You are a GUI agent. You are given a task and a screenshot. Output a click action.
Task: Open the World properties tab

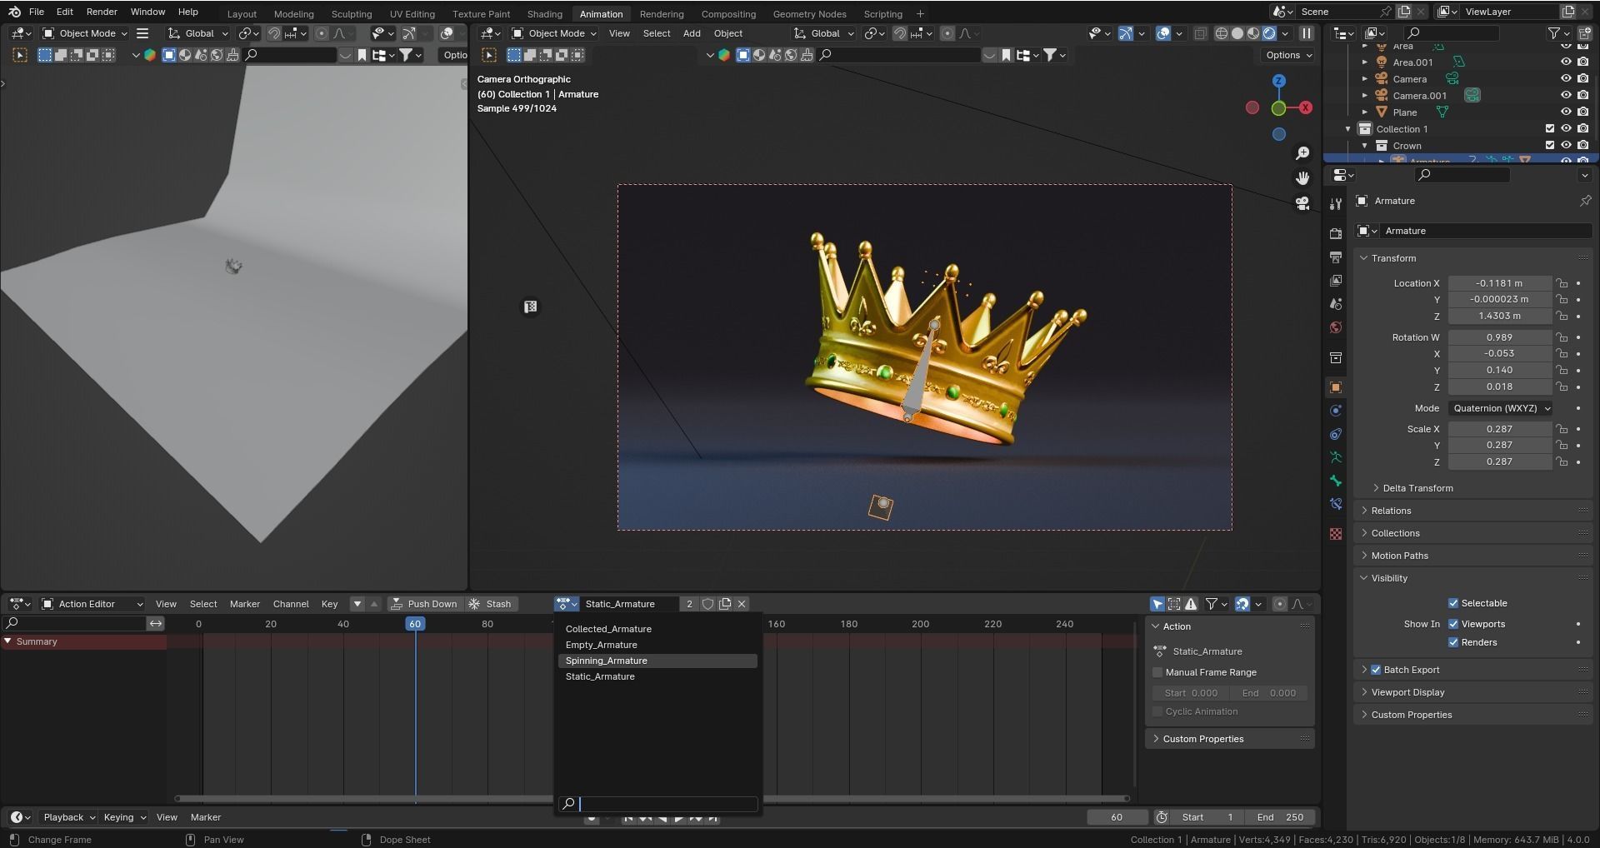point(1336,327)
